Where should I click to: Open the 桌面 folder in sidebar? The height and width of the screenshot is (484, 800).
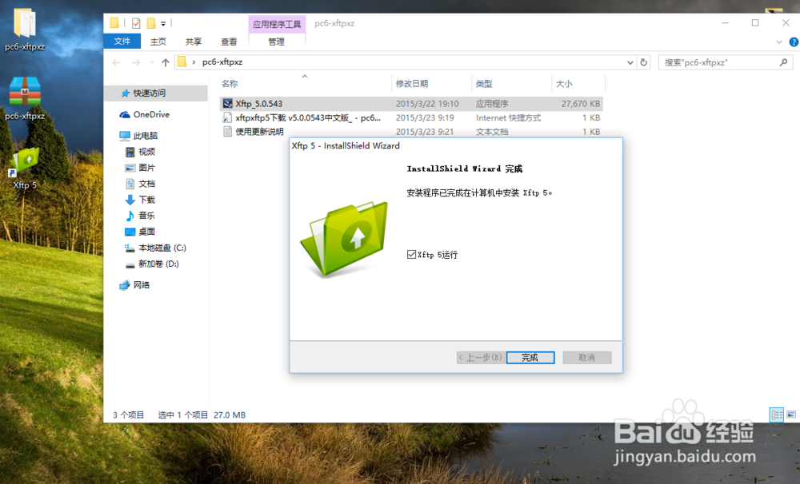point(140,232)
